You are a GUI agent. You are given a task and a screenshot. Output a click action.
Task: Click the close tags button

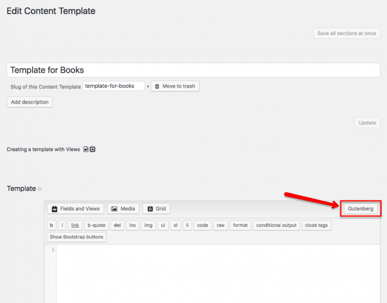tap(316, 225)
